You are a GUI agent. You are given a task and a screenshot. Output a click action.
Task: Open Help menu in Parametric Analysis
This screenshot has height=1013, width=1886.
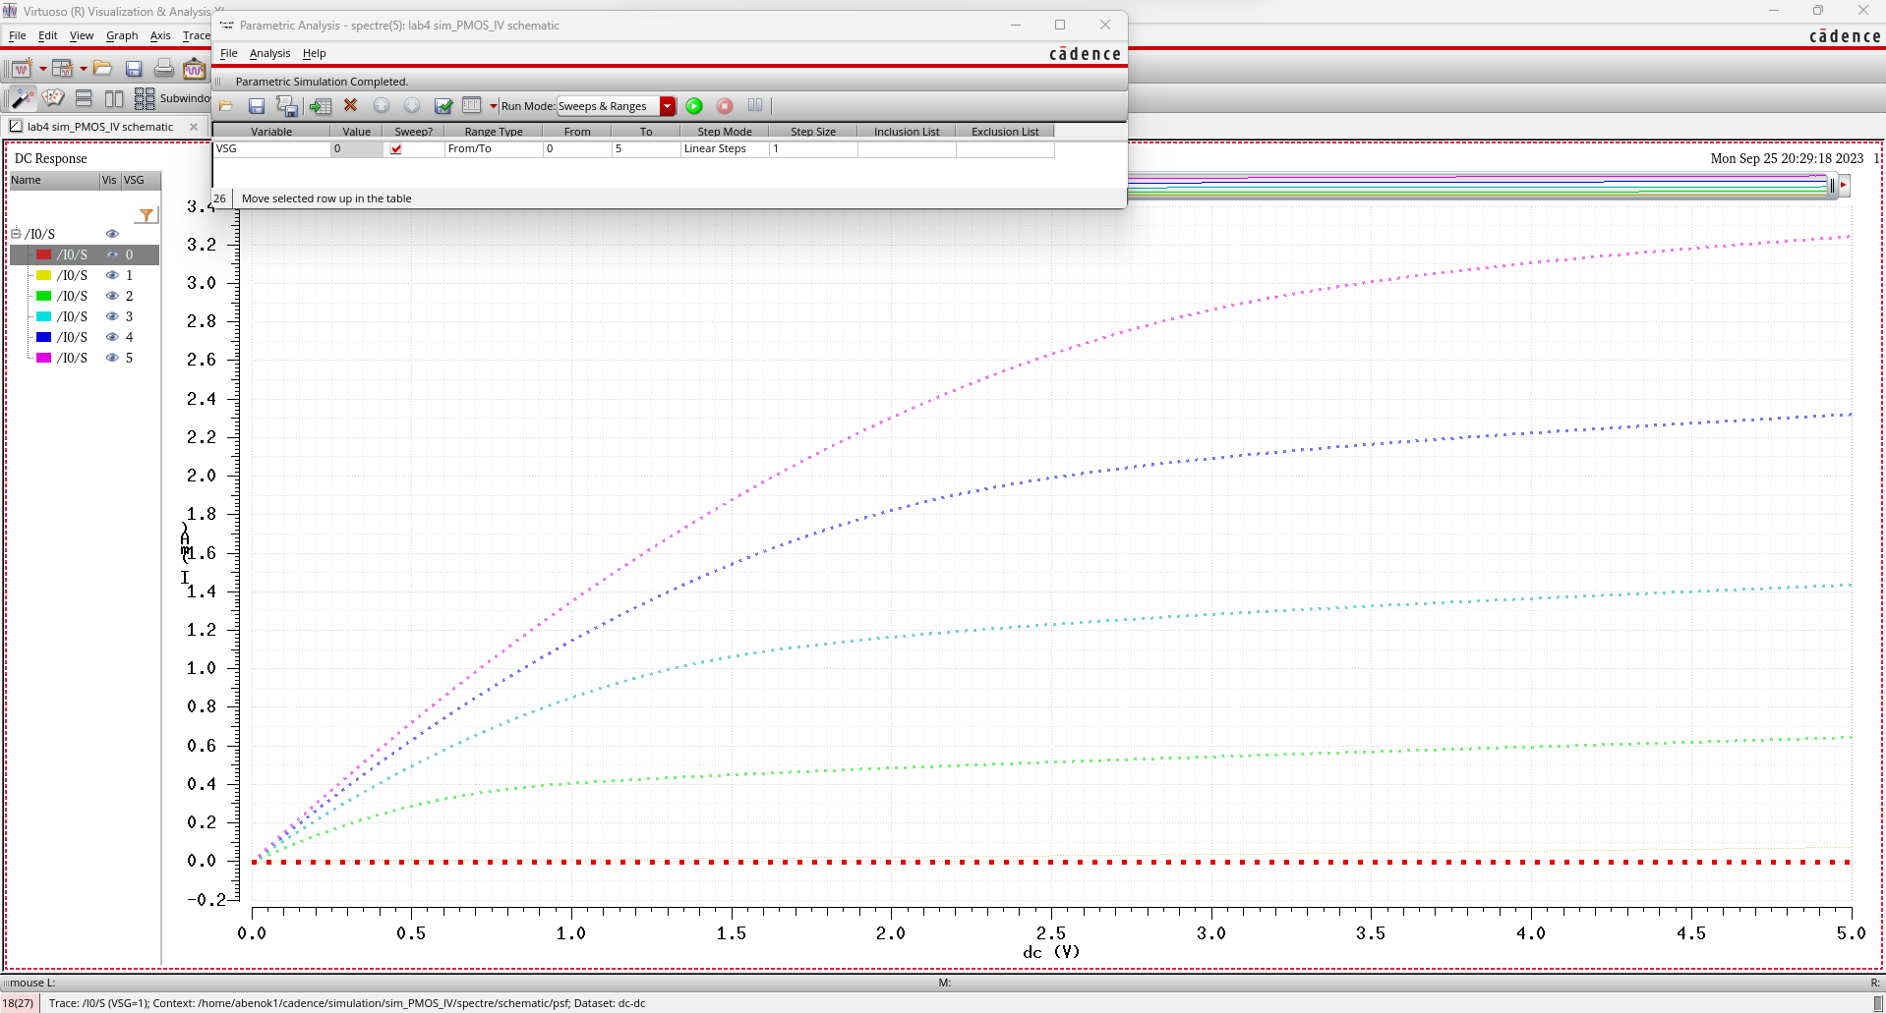pos(314,53)
